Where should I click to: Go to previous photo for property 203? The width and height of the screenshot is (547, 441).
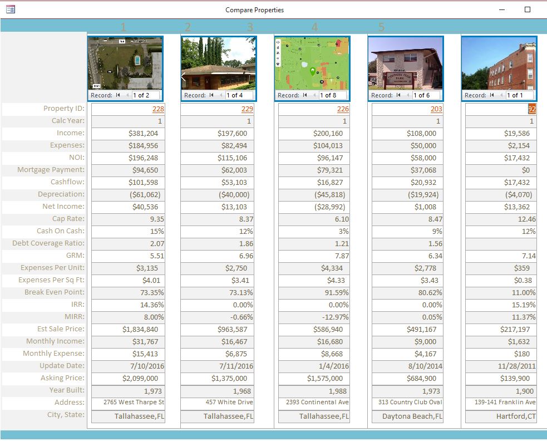408,95
